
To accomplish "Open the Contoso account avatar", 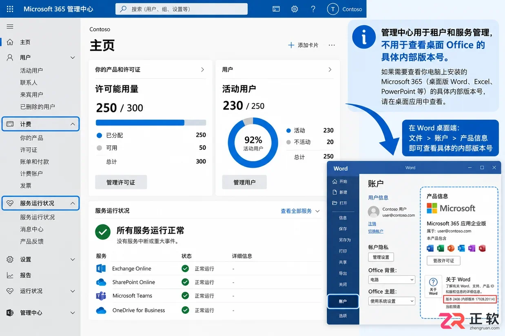I will click(x=333, y=9).
